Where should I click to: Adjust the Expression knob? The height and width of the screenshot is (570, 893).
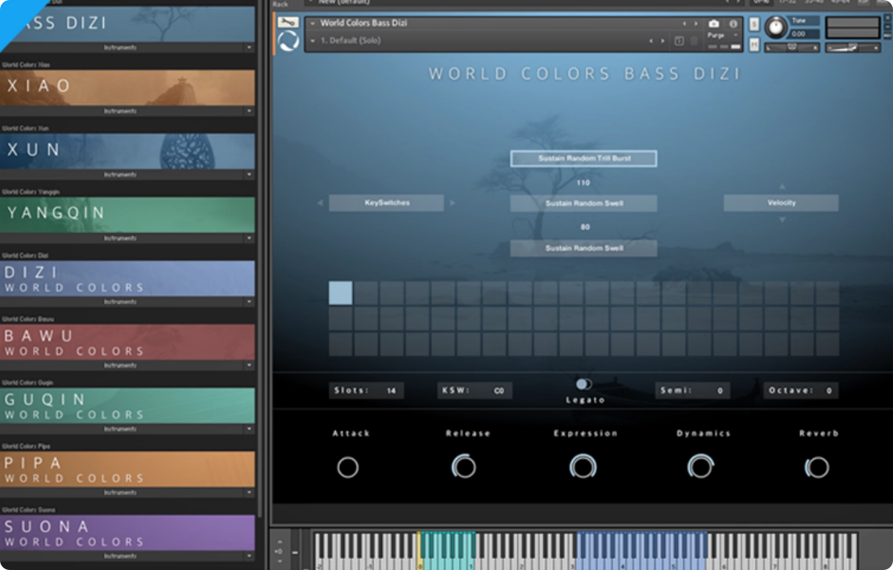coord(583,467)
